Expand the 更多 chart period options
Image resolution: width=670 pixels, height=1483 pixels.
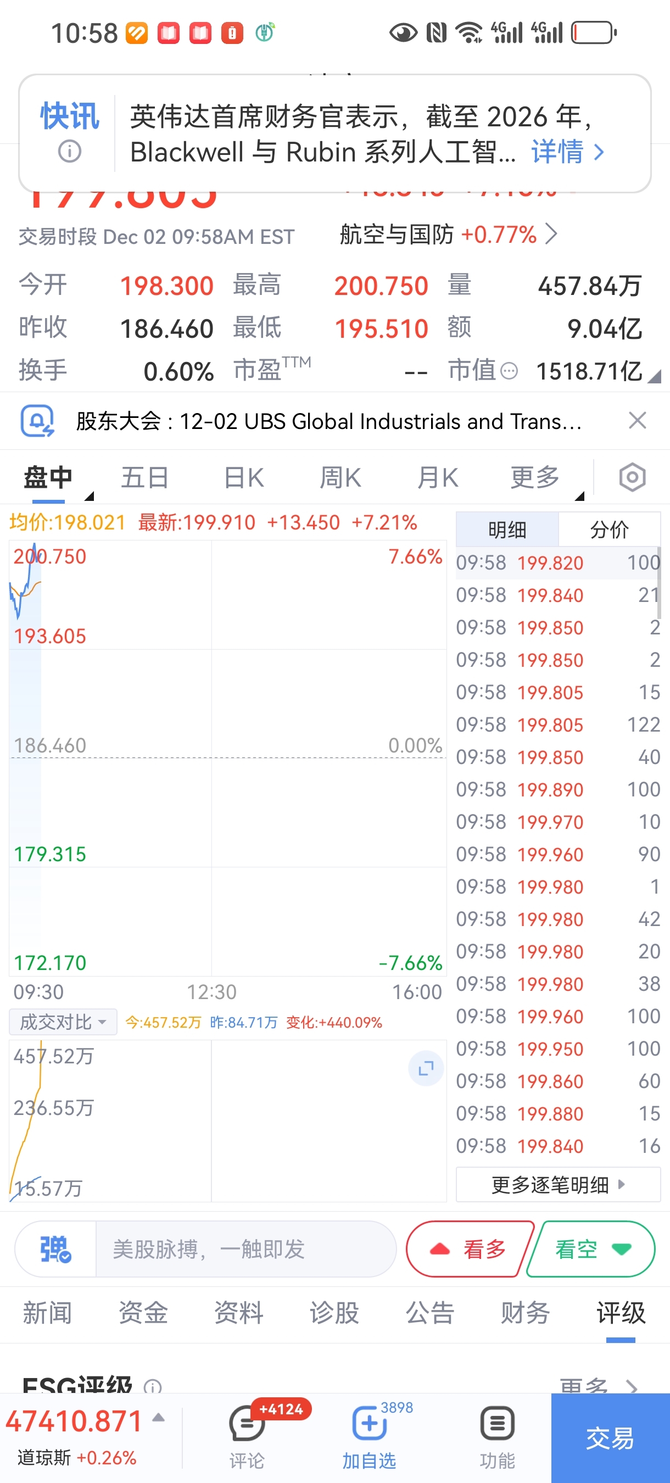tap(535, 477)
